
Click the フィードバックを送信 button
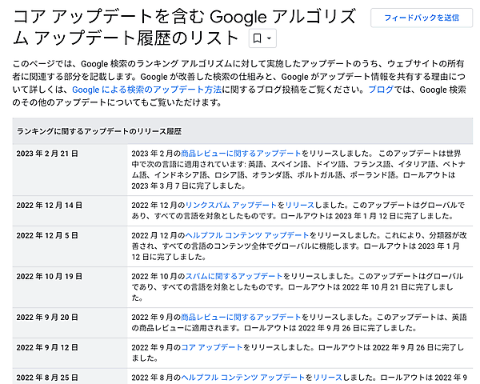tap(421, 17)
